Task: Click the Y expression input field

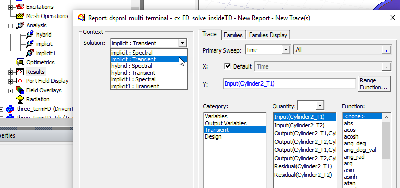Action: point(289,83)
